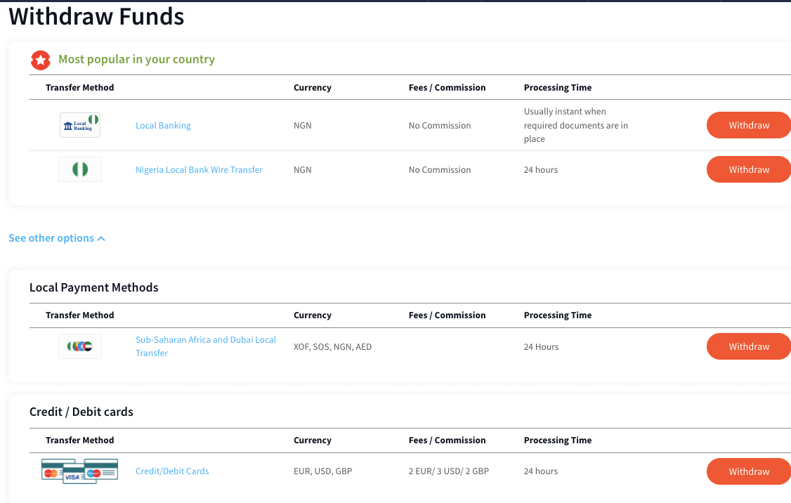Open the Local Banking link
The height and width of the screenshot is (503, 791).
[x=163, y=126]
